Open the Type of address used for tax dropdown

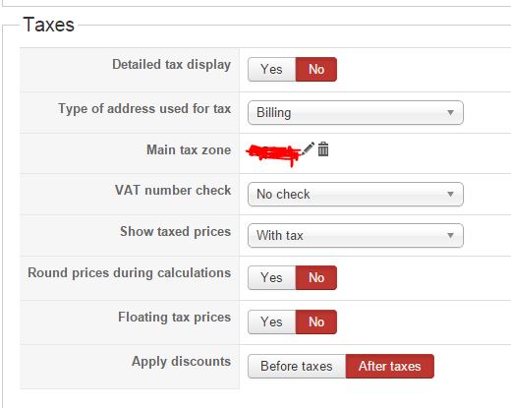tap(356, 113)
